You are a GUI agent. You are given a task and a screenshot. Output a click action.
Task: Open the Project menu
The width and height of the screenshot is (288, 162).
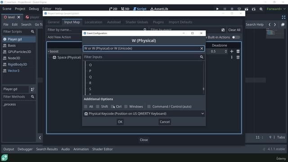tap(20, 9)
